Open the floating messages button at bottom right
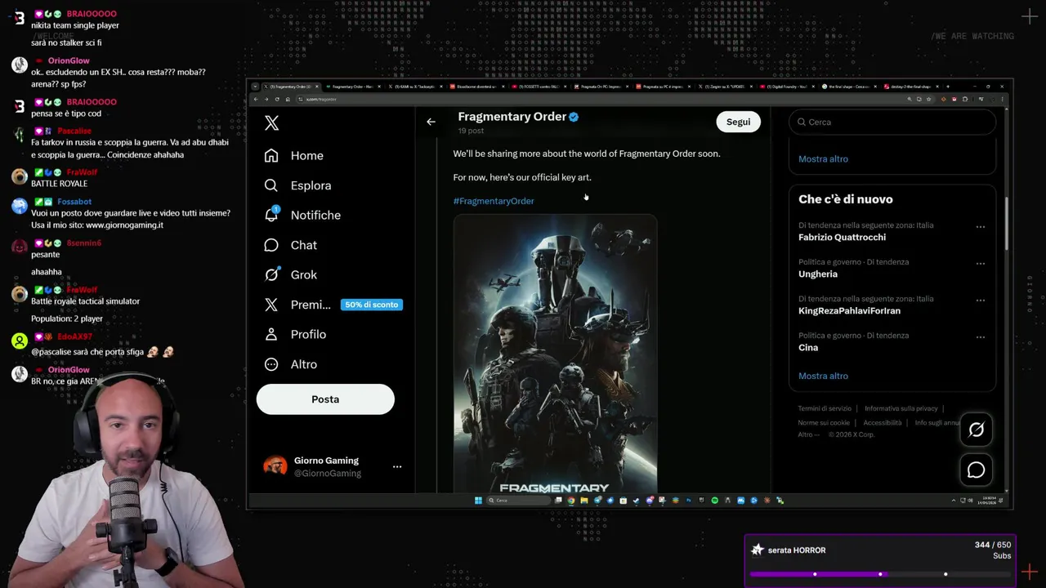Screen dimensions: 1046x588 point(976,470)
